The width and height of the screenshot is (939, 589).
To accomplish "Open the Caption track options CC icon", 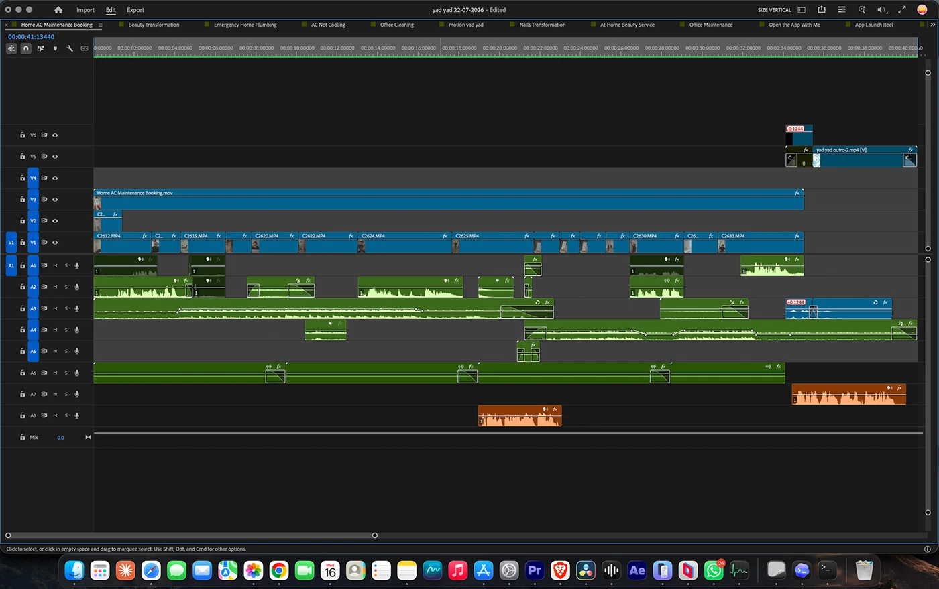I will tap(85, 48).
